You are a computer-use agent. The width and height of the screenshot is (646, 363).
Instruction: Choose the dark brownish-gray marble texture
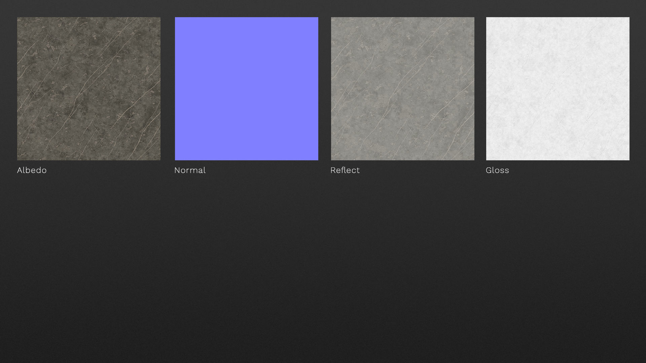(x=88, y=88)
